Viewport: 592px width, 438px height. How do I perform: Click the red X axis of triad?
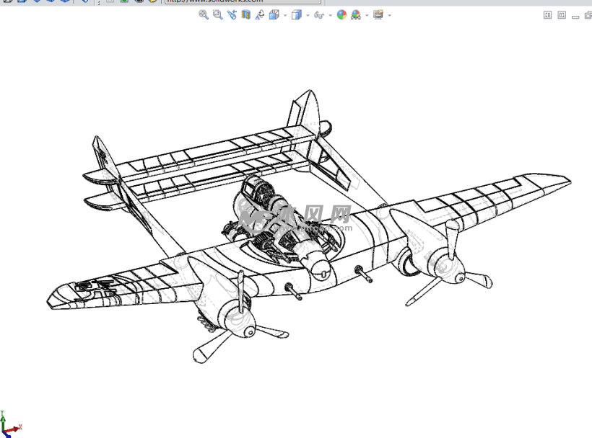click(x=14, y=429)
